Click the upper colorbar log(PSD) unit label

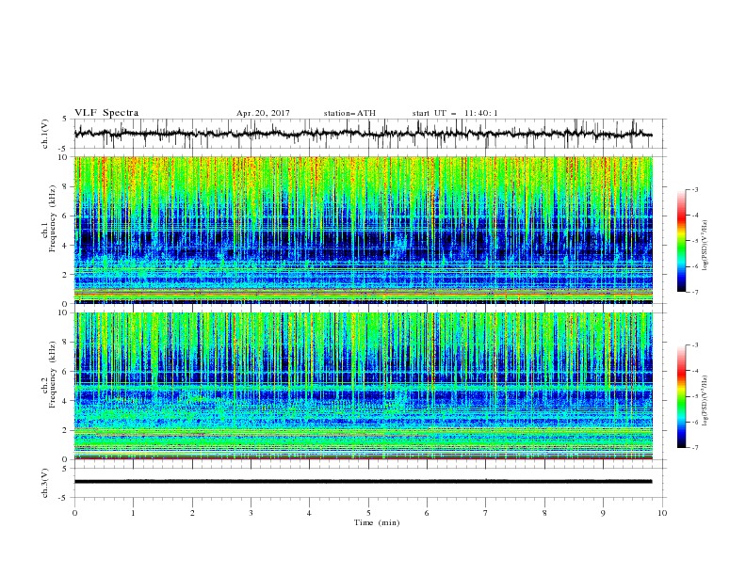705,246
